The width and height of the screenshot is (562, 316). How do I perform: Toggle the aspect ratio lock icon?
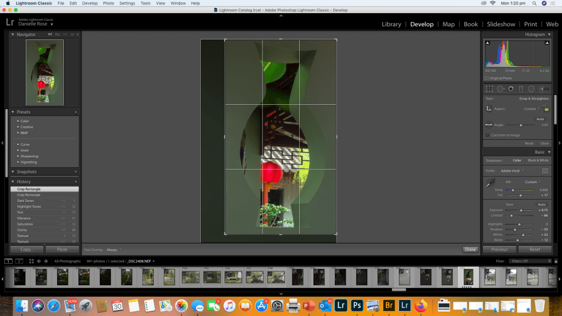click(544, 109)
